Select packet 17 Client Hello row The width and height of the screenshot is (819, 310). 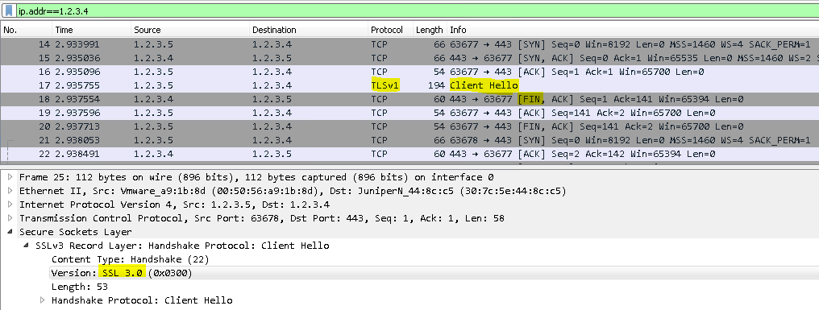409,85
